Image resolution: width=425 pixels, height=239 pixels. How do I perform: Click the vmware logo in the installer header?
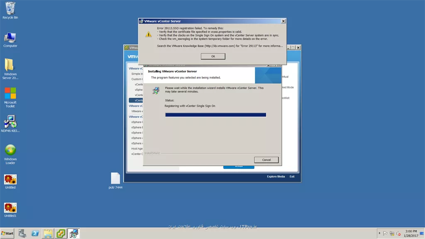click(x=133, y=56)
